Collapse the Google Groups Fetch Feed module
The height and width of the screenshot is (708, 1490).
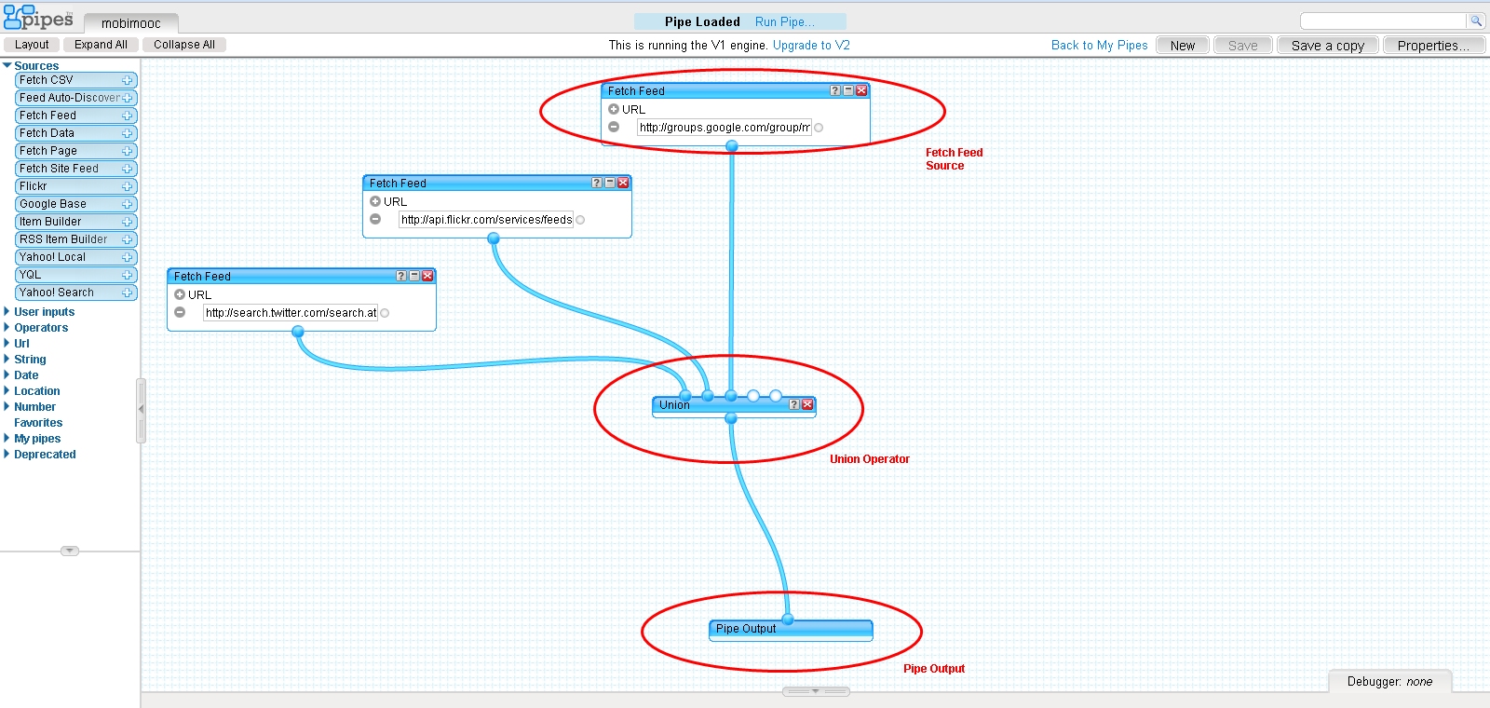click(x=848, y=90)
